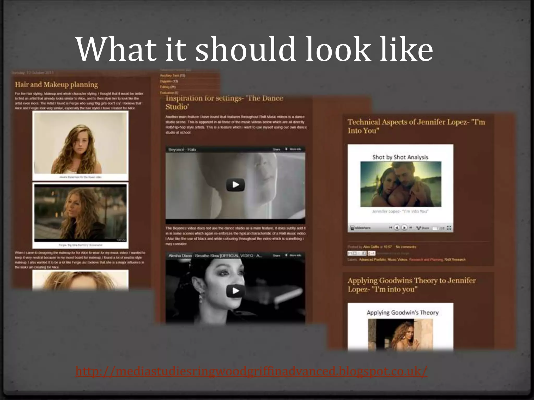Open the Hair and Makeup planning post title
The height and width of the screenshot is (400, 534).
tap(56, 85)
